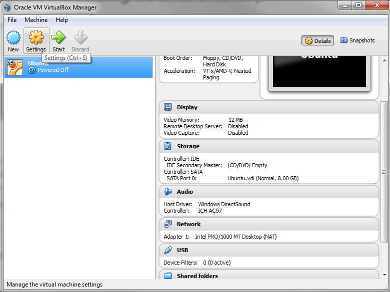Click the Floppy, CD/DVD boot order value

(x=223, y=61)
